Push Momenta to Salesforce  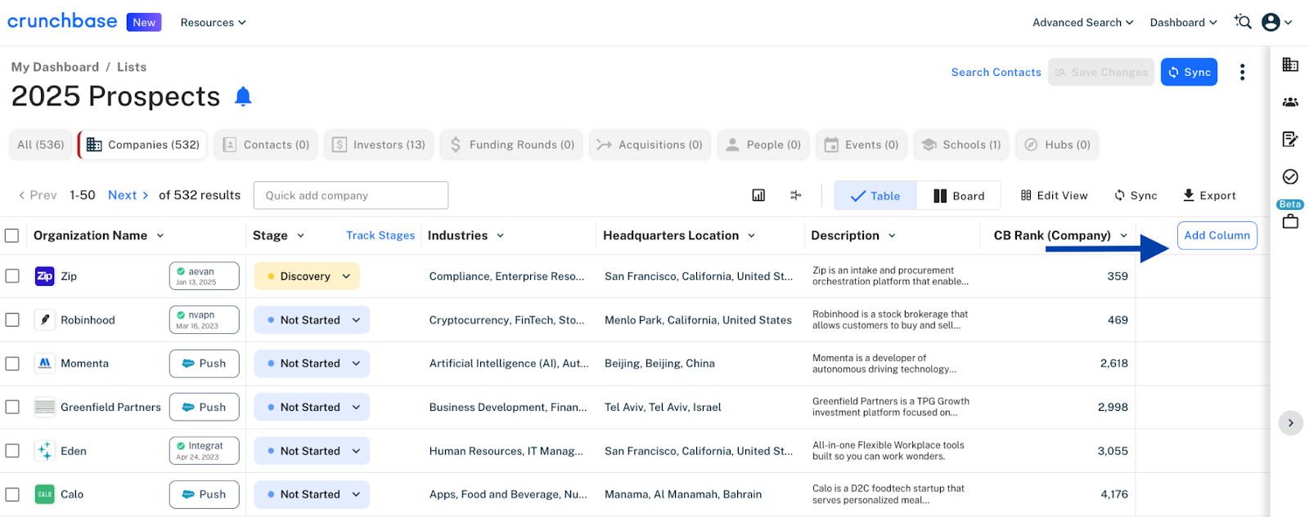coord(205,363)
